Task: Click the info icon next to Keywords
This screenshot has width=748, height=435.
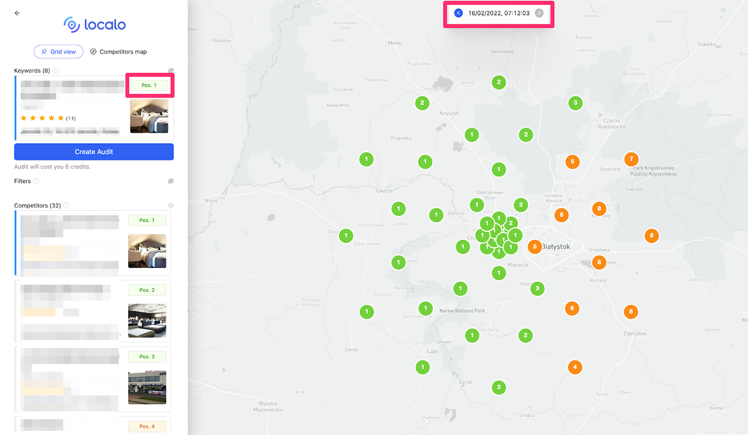Action: pyautogui.click(x=56, y=71)
